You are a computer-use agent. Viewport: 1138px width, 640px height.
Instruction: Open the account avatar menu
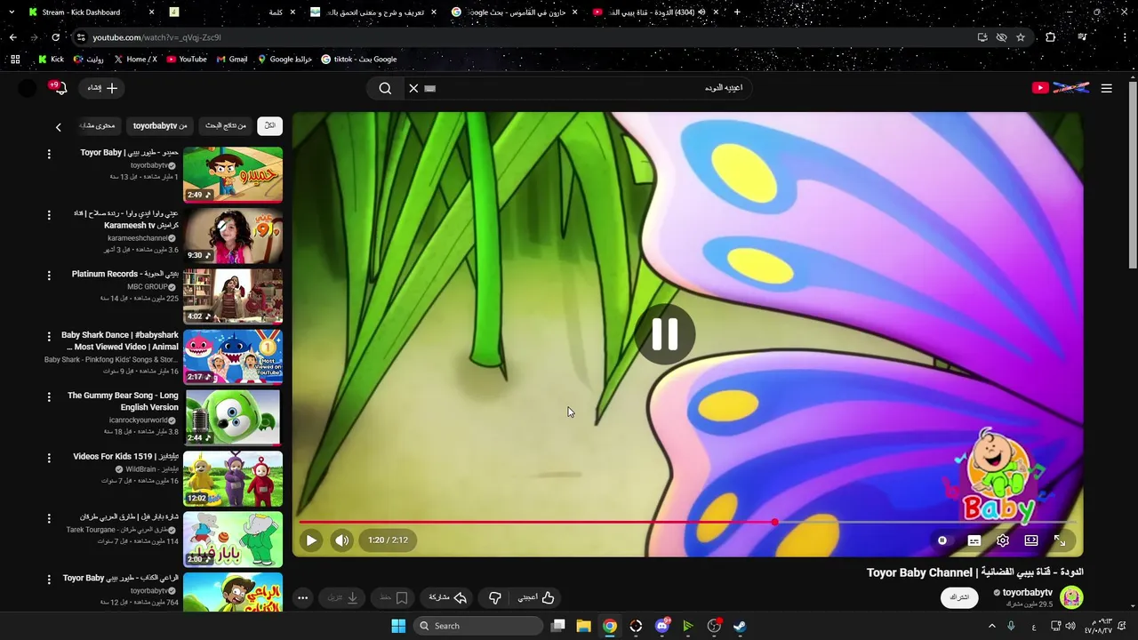pos(28,88)
